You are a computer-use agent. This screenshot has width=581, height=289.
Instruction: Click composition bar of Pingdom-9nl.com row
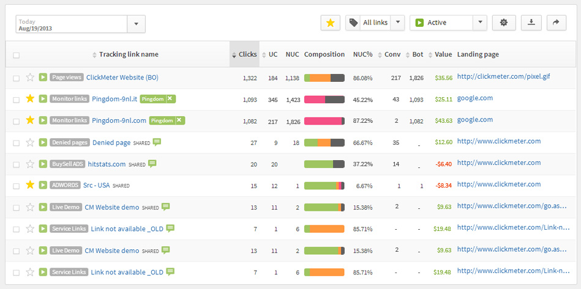coord(324,121)
